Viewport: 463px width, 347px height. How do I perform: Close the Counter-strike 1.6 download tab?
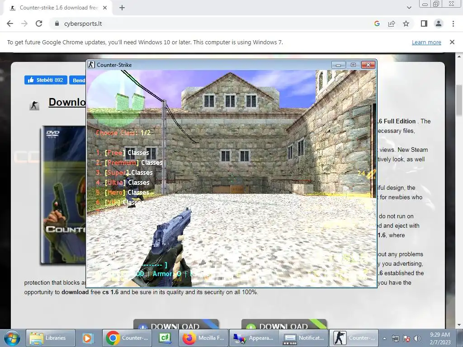click(105, 8)
